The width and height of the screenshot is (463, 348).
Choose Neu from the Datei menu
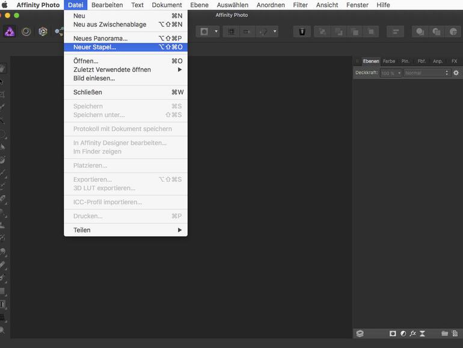pyautogui.click(x=126, y=16)
